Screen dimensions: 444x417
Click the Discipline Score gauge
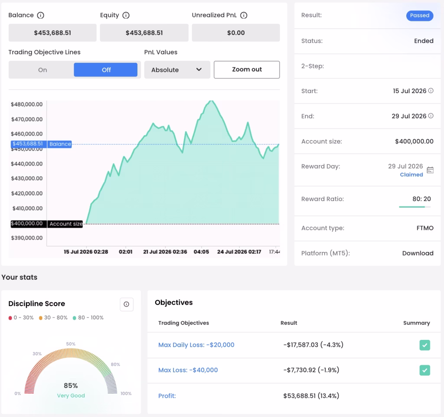tap(71, 371)
